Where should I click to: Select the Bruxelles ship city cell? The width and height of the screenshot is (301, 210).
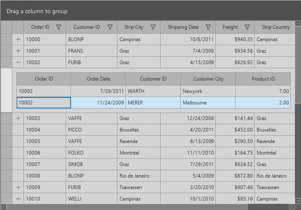click(x=139, y=130)
